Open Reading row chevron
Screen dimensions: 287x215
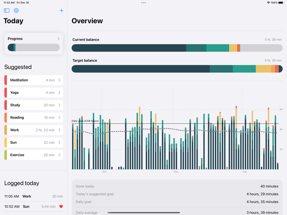(59, 118)
